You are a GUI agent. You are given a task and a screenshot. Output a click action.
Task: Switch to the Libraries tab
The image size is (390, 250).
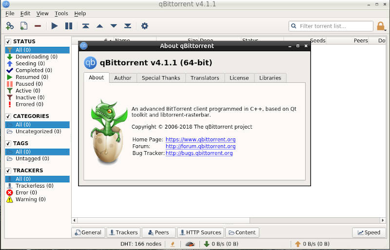pos(270,78)
